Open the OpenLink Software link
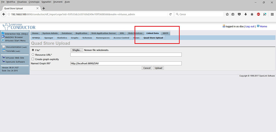The height and width of the screenshot is (132, 276). pos(15,62)
